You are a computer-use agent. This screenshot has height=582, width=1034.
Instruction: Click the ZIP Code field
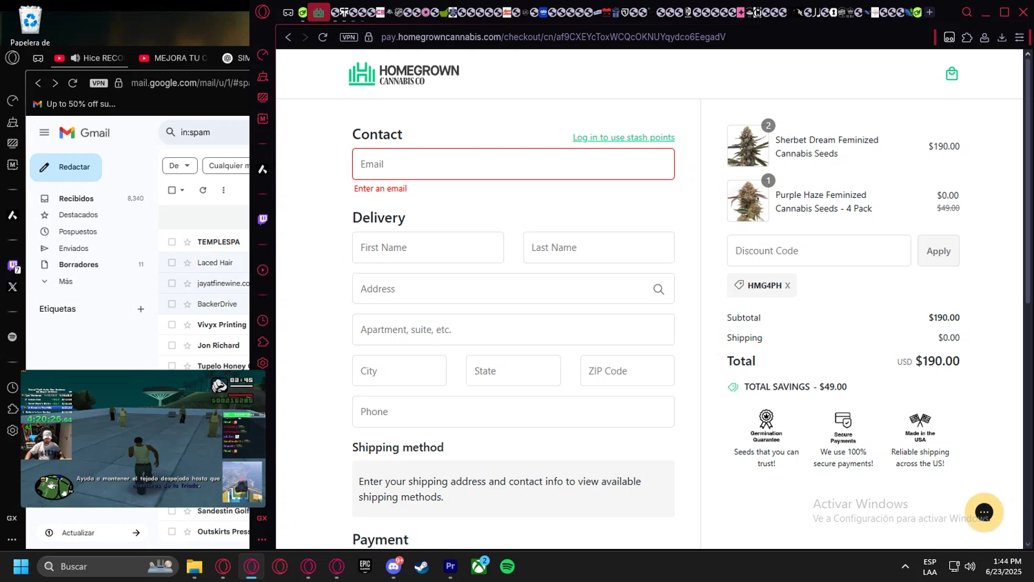[627, 371]
